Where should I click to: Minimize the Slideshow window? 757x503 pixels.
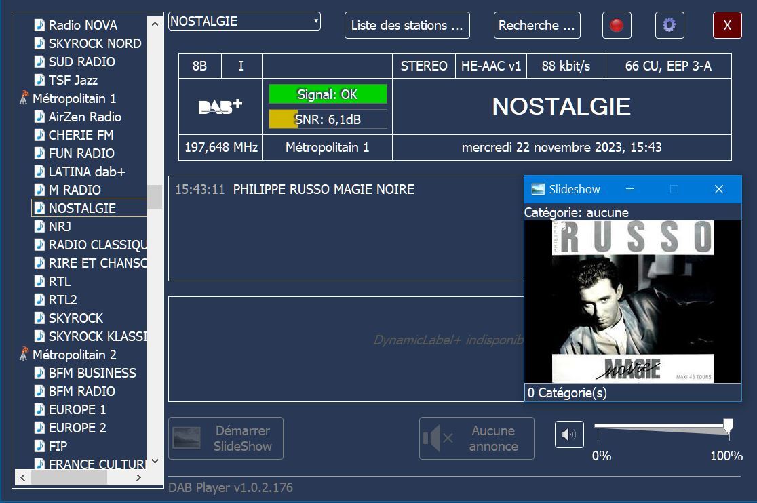(x=630, y=189)
